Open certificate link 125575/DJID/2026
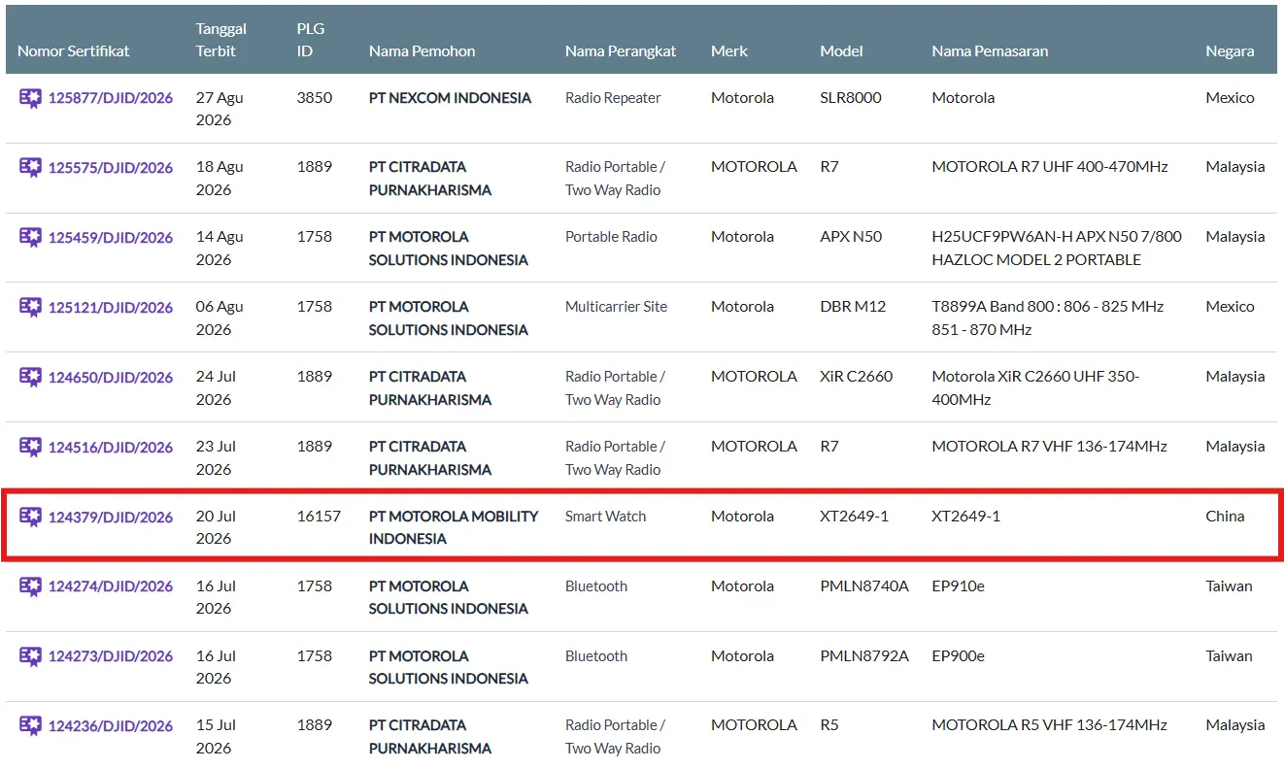The width and height of the screenshot is (1285, 769). coord(111,168)
